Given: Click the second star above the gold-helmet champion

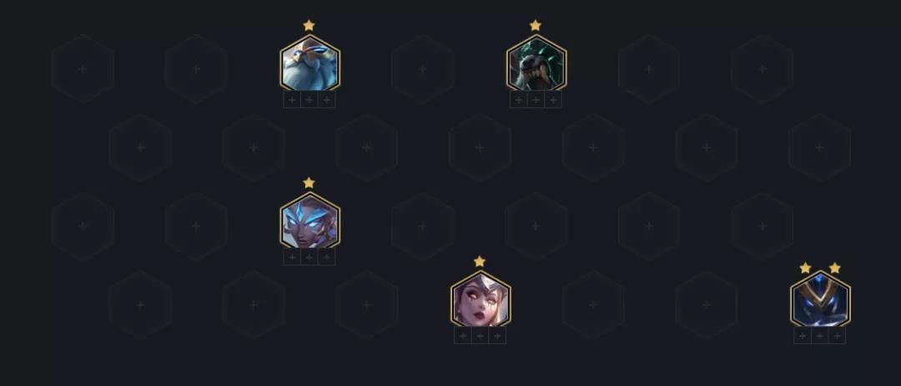Looking at the screenshot, I should coord(835,268).
